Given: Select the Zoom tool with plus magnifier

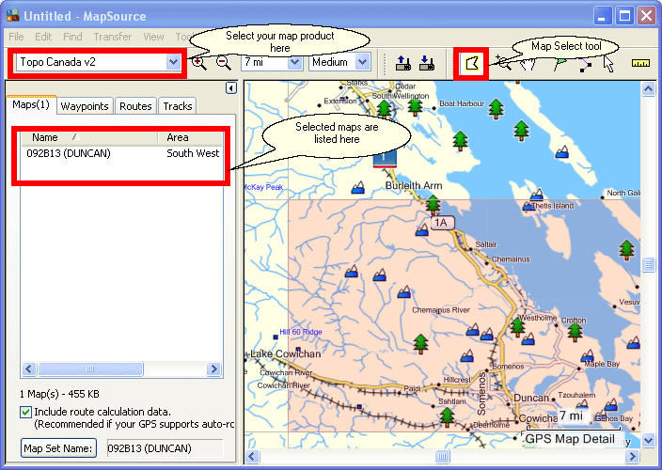Looking at the screenshot, I should pyautogui.click(x=503, y=63).
